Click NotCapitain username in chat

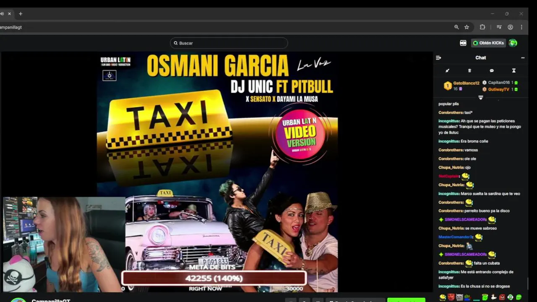point(448,176)
